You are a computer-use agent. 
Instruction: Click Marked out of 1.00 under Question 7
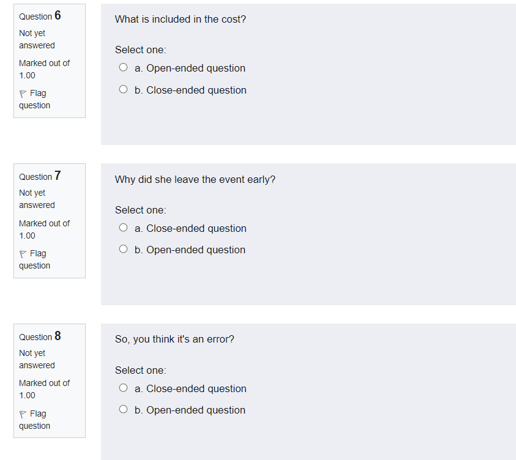coord(44,229)
